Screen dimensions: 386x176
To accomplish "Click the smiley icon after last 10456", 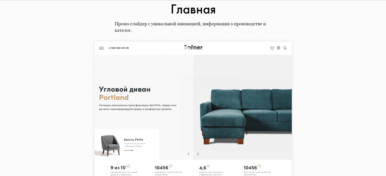I will (x=259, y=166).
